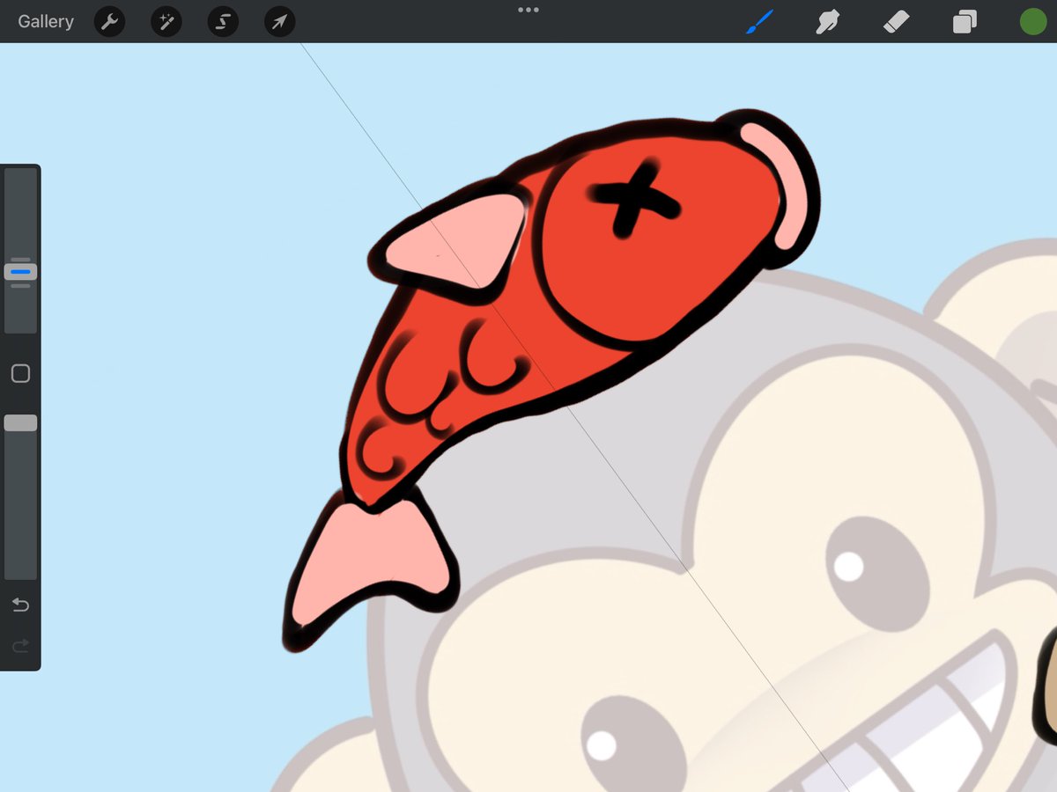The height and width of the screenshot is (792, 1057).
Task: Activate the Selection S-ribbon tool
Action: point(223,21)
